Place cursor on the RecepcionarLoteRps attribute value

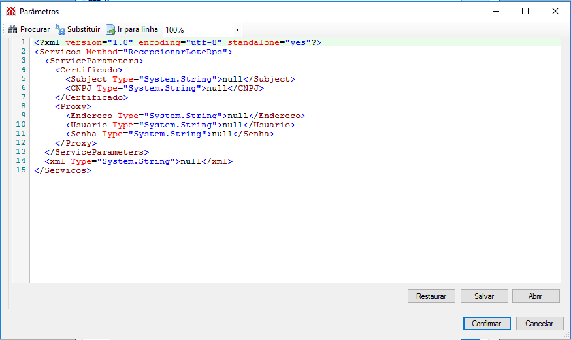[175, 52]
